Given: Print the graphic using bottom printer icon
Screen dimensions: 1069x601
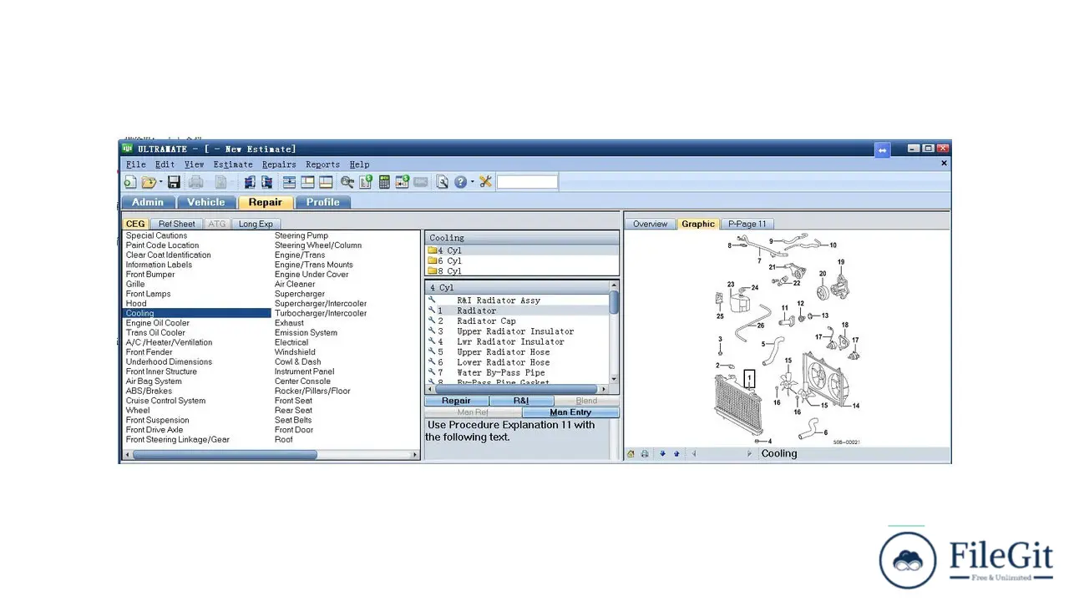Looking at the screenshot, I should click(x=645, y=454).
